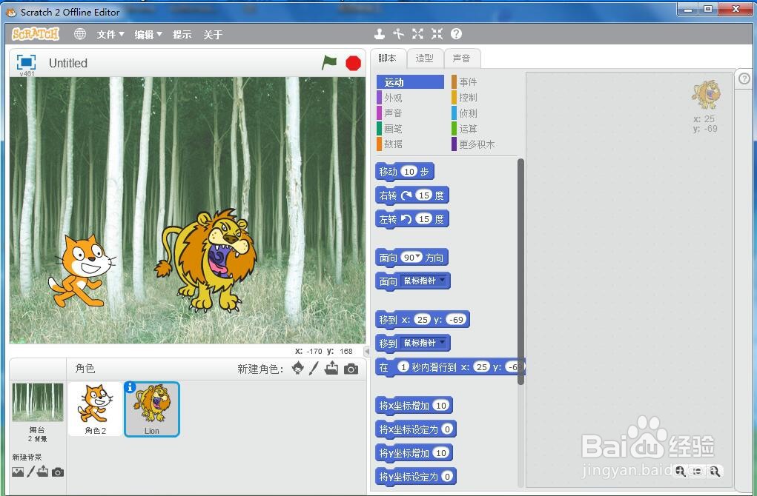Viewport: 757px width, 496px height.
Task: Open the 提示 menu
Action: coord(182,34)
